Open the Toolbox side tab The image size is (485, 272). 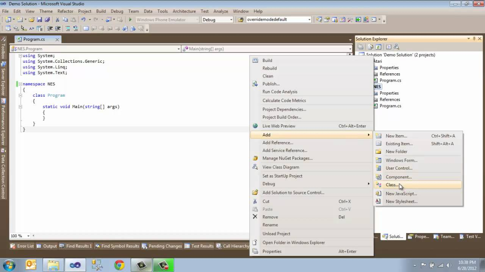tap(3, 48)
